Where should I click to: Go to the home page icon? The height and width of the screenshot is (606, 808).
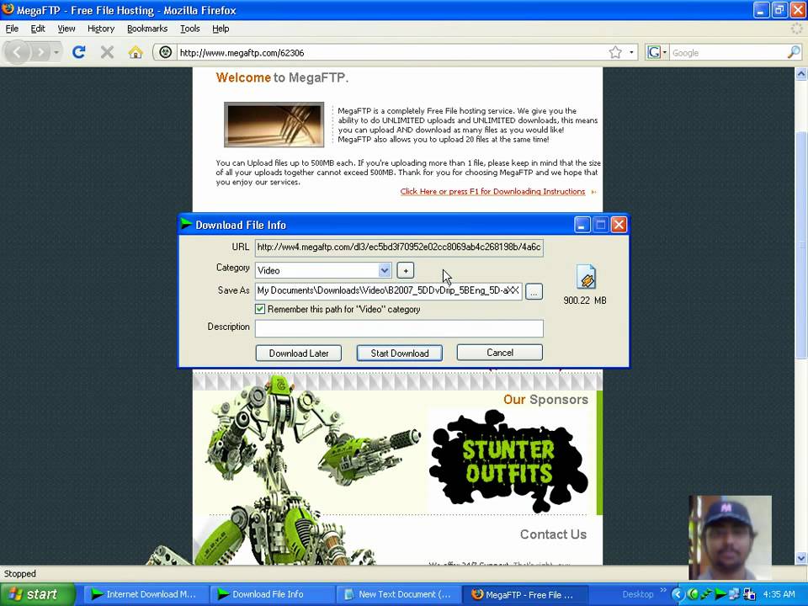tap(136, 52)
